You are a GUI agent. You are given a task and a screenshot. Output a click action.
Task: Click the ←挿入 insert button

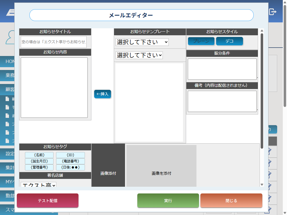[x=103, y=94]
